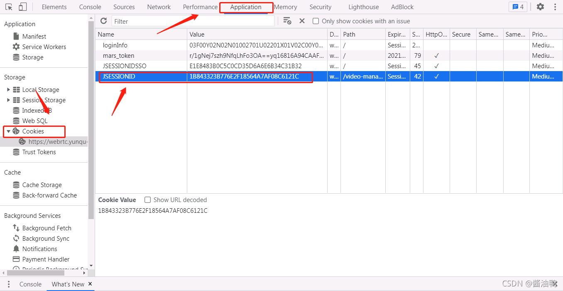Switch to the Elements tab

tap(54, 7)
